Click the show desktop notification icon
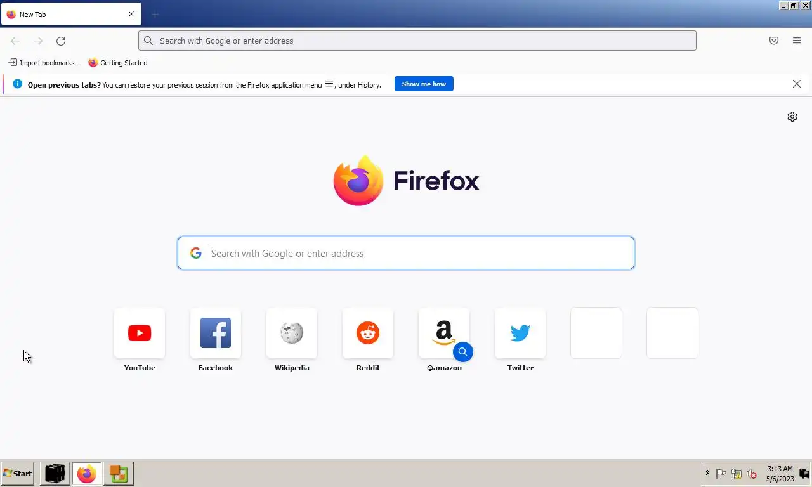 tap(804, 474)
